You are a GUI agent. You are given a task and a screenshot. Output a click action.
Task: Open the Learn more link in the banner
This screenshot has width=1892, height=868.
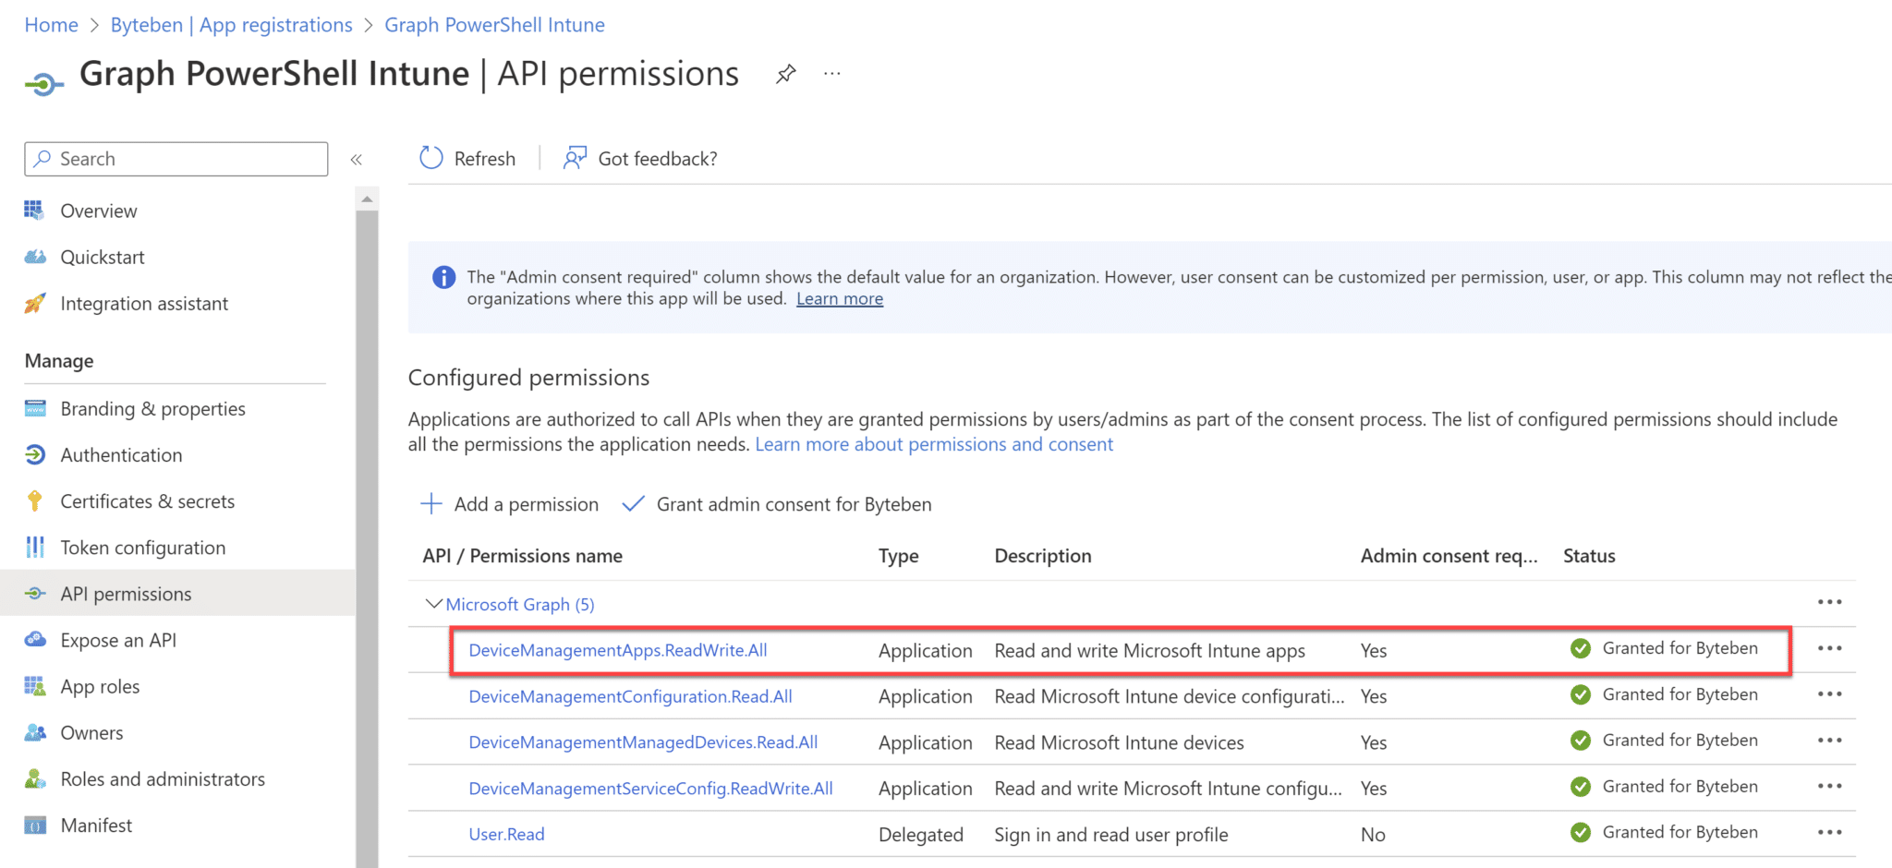[839, 298]
